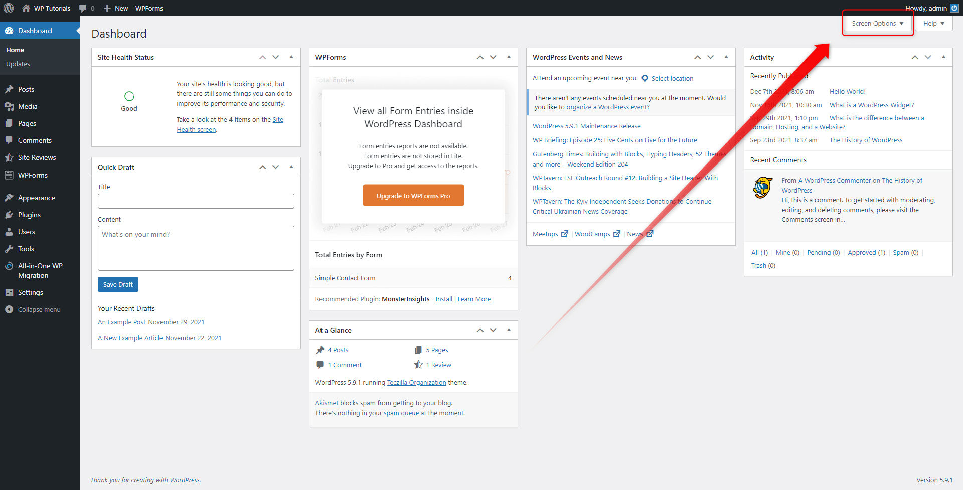Open Teczilla Organization theme link

point(416,383)
